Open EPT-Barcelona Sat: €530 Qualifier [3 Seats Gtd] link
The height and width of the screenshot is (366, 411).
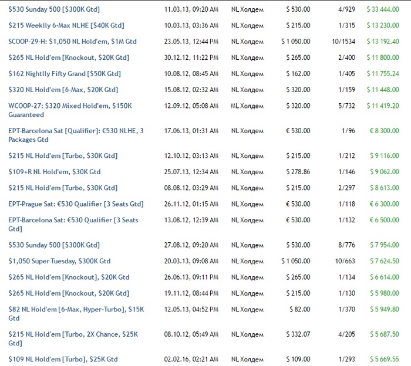[x=73, y=225]
